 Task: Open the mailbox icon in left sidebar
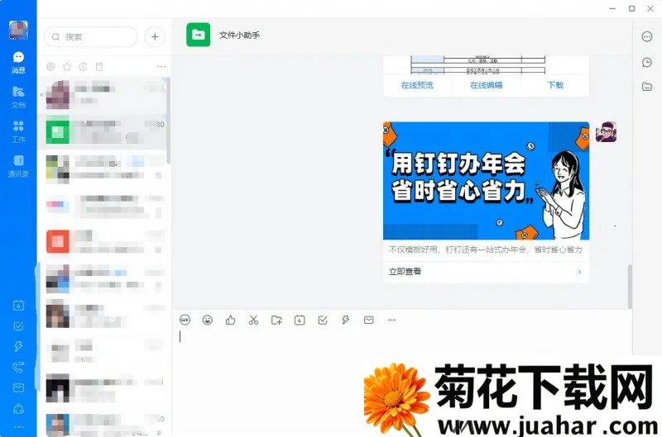point(18,387)
